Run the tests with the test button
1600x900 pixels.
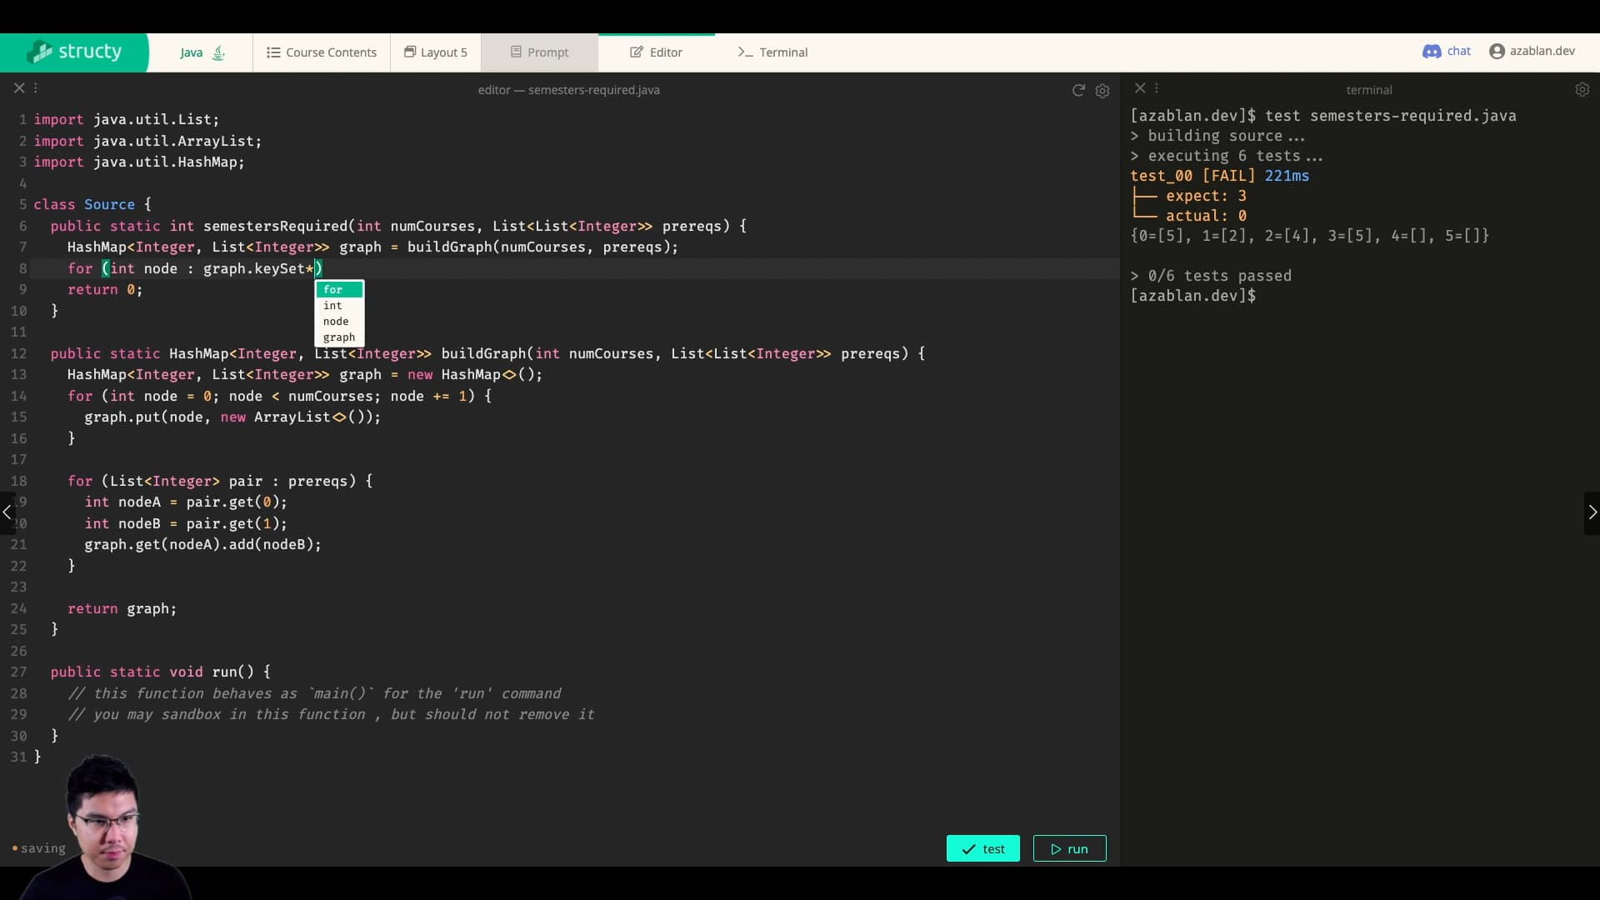(982, 847)
